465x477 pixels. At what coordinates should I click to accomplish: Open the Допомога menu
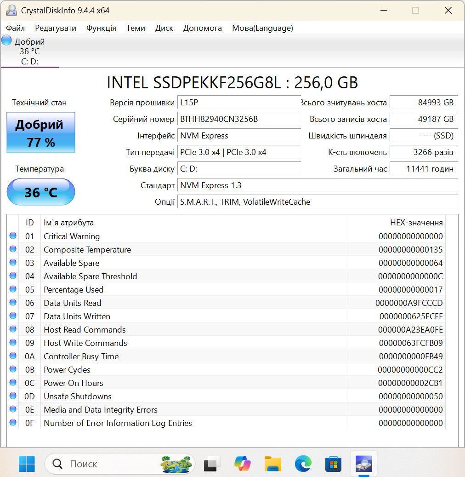(203, 28)
